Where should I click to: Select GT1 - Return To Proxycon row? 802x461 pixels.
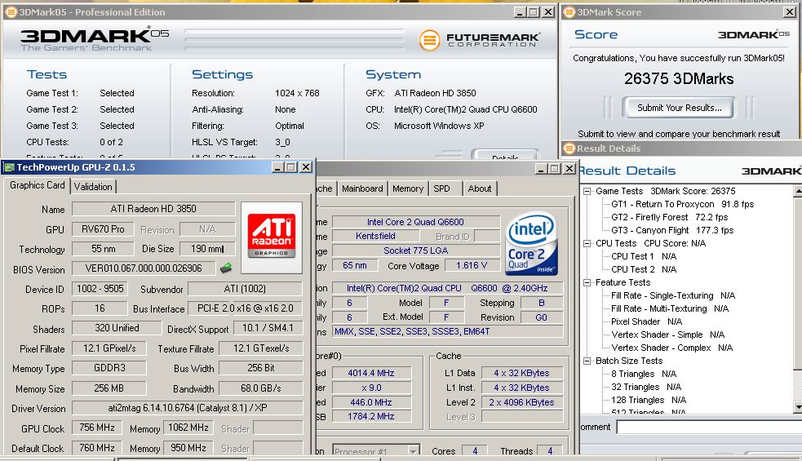682,204
